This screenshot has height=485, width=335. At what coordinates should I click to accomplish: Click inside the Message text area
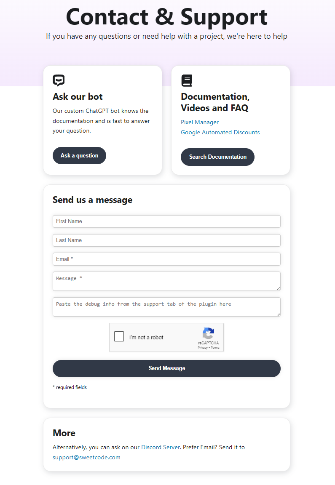point(166,281)
